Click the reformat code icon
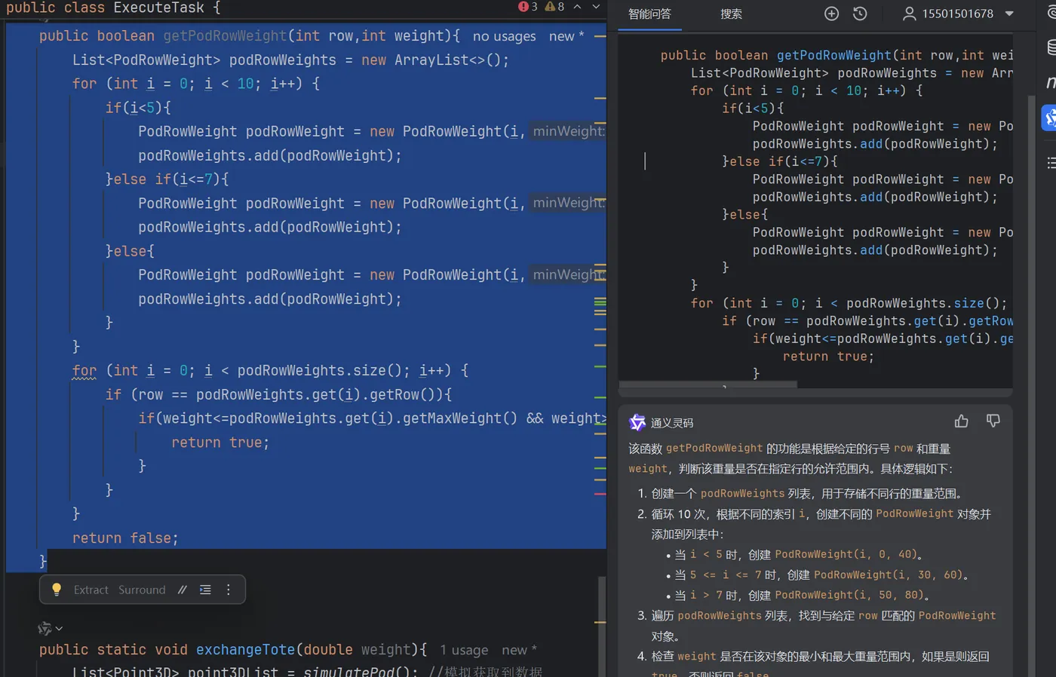Image resolution: width=1056 pixels, height=677 pixels. (205, 590)
